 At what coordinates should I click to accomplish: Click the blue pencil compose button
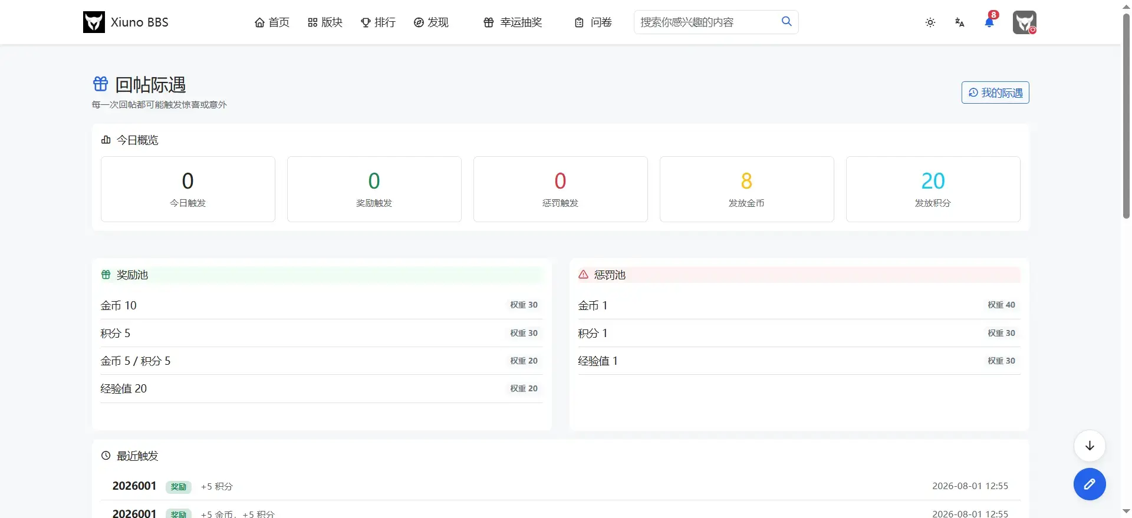pos(1090,484)
